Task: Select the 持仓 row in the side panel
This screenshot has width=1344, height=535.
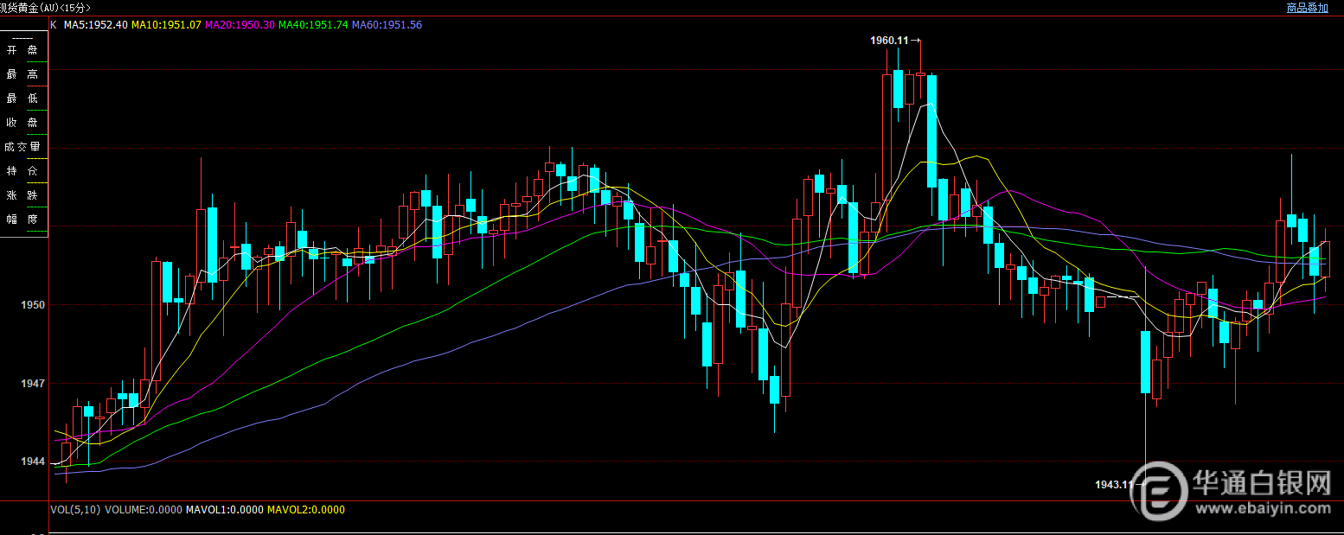Action: [22, 171]
